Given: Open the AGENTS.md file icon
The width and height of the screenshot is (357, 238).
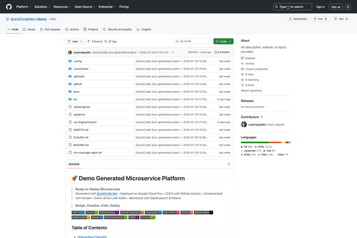Looking at the screenshot, I should point(70,130).
